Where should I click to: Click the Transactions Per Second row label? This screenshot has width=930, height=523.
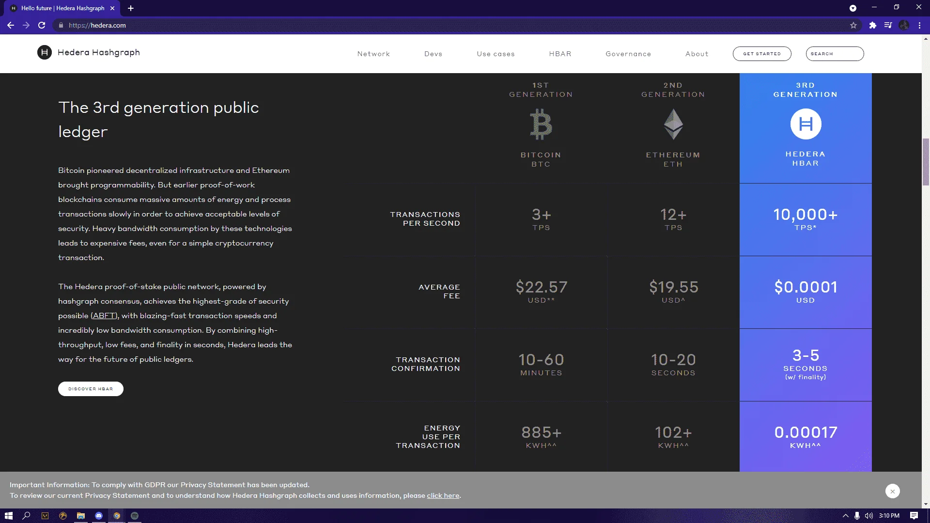(x=425, y=219)
